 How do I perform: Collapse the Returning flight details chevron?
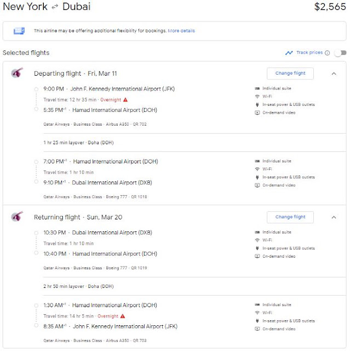[x=334, y=217]
